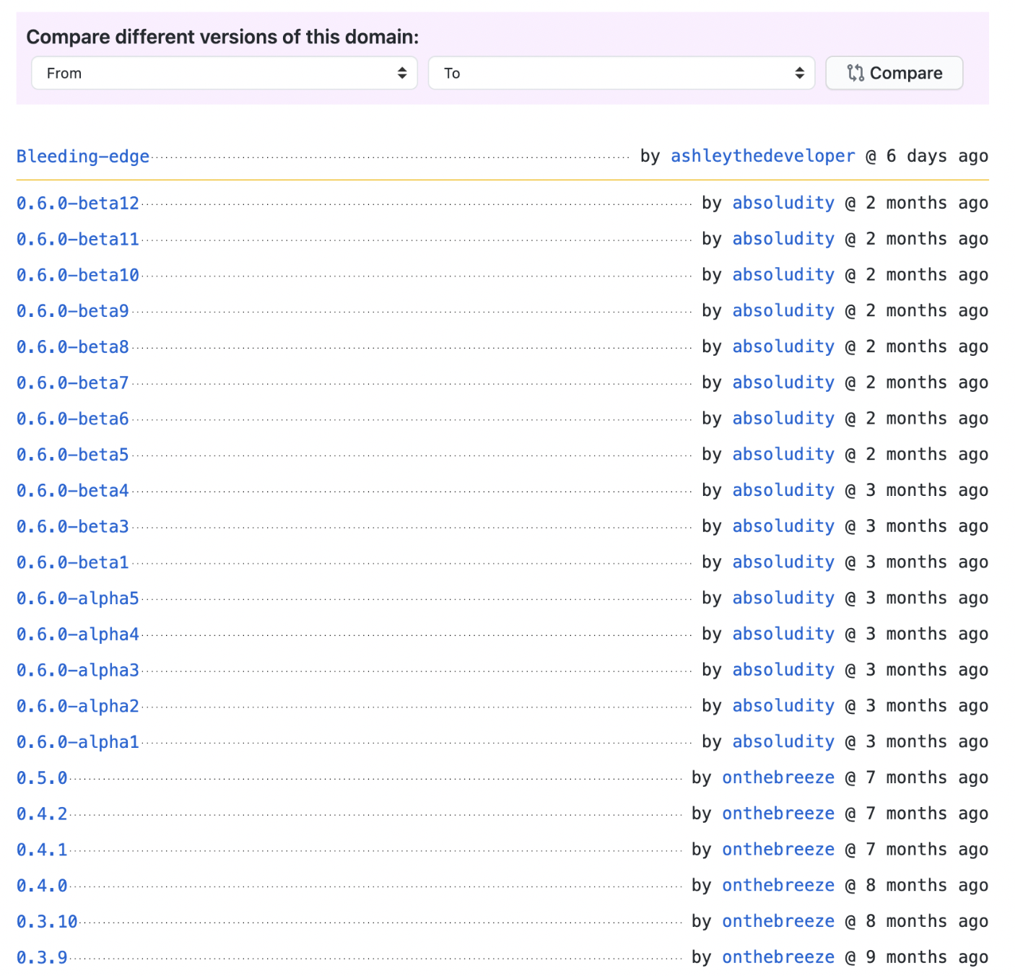The image size is (1015, 976).
Task: Open version 0.4.0
Action: point(42,886)
